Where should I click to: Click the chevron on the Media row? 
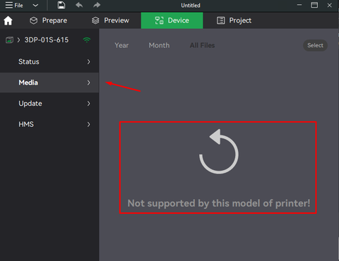tap(88, 83)
